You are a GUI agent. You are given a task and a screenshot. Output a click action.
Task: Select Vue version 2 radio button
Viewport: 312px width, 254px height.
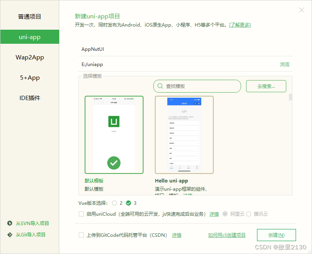point(114,203)
